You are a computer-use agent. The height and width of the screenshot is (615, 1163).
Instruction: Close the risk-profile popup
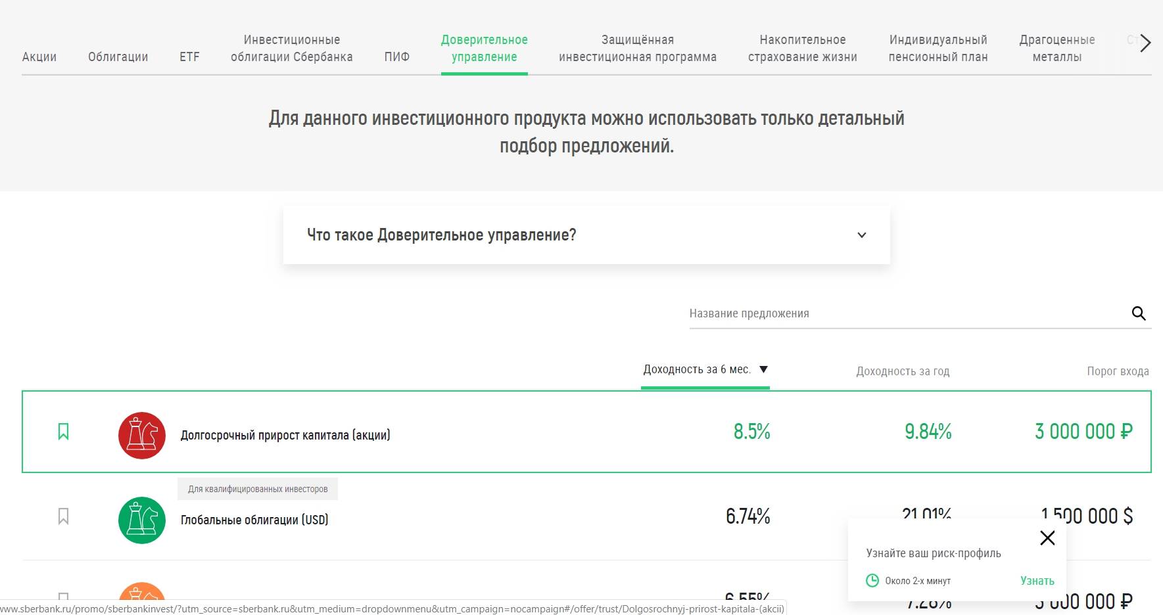(x=1047, y=538)
